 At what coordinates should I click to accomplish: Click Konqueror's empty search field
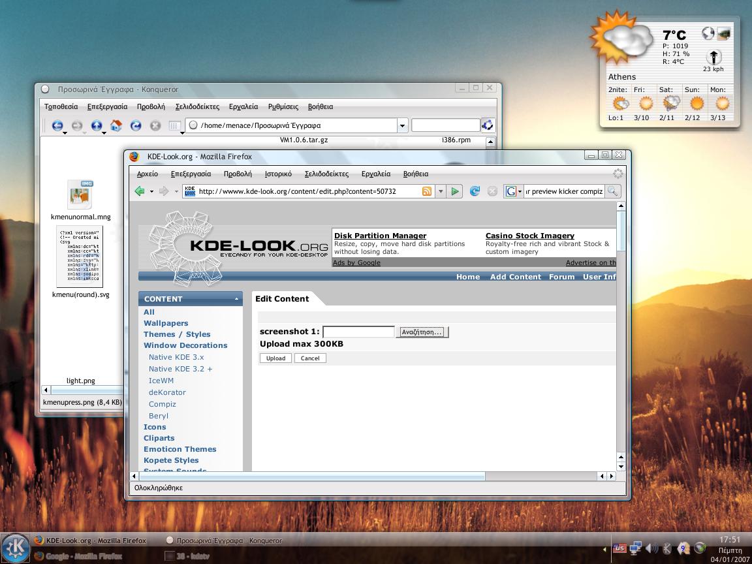(x=446, y=125)
